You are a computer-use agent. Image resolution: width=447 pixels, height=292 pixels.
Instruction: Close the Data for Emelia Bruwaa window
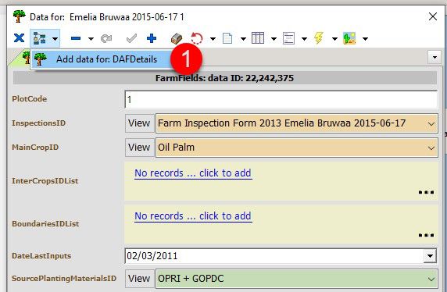click(433, 16)
